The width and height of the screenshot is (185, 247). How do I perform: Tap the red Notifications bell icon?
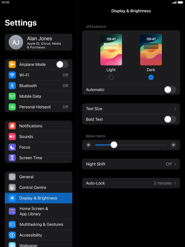point(12,126)
